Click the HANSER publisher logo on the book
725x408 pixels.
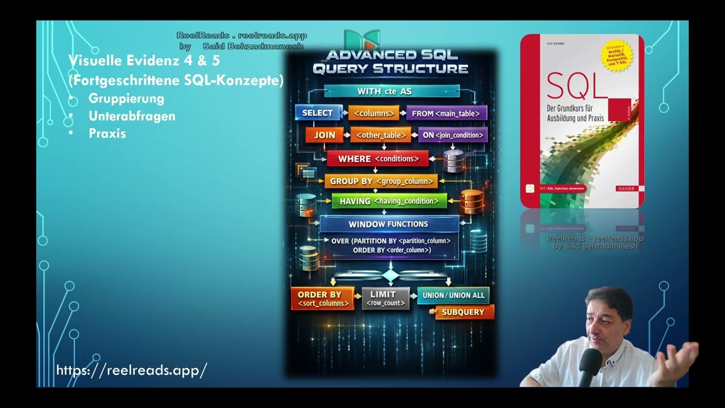tap(626, 188)
